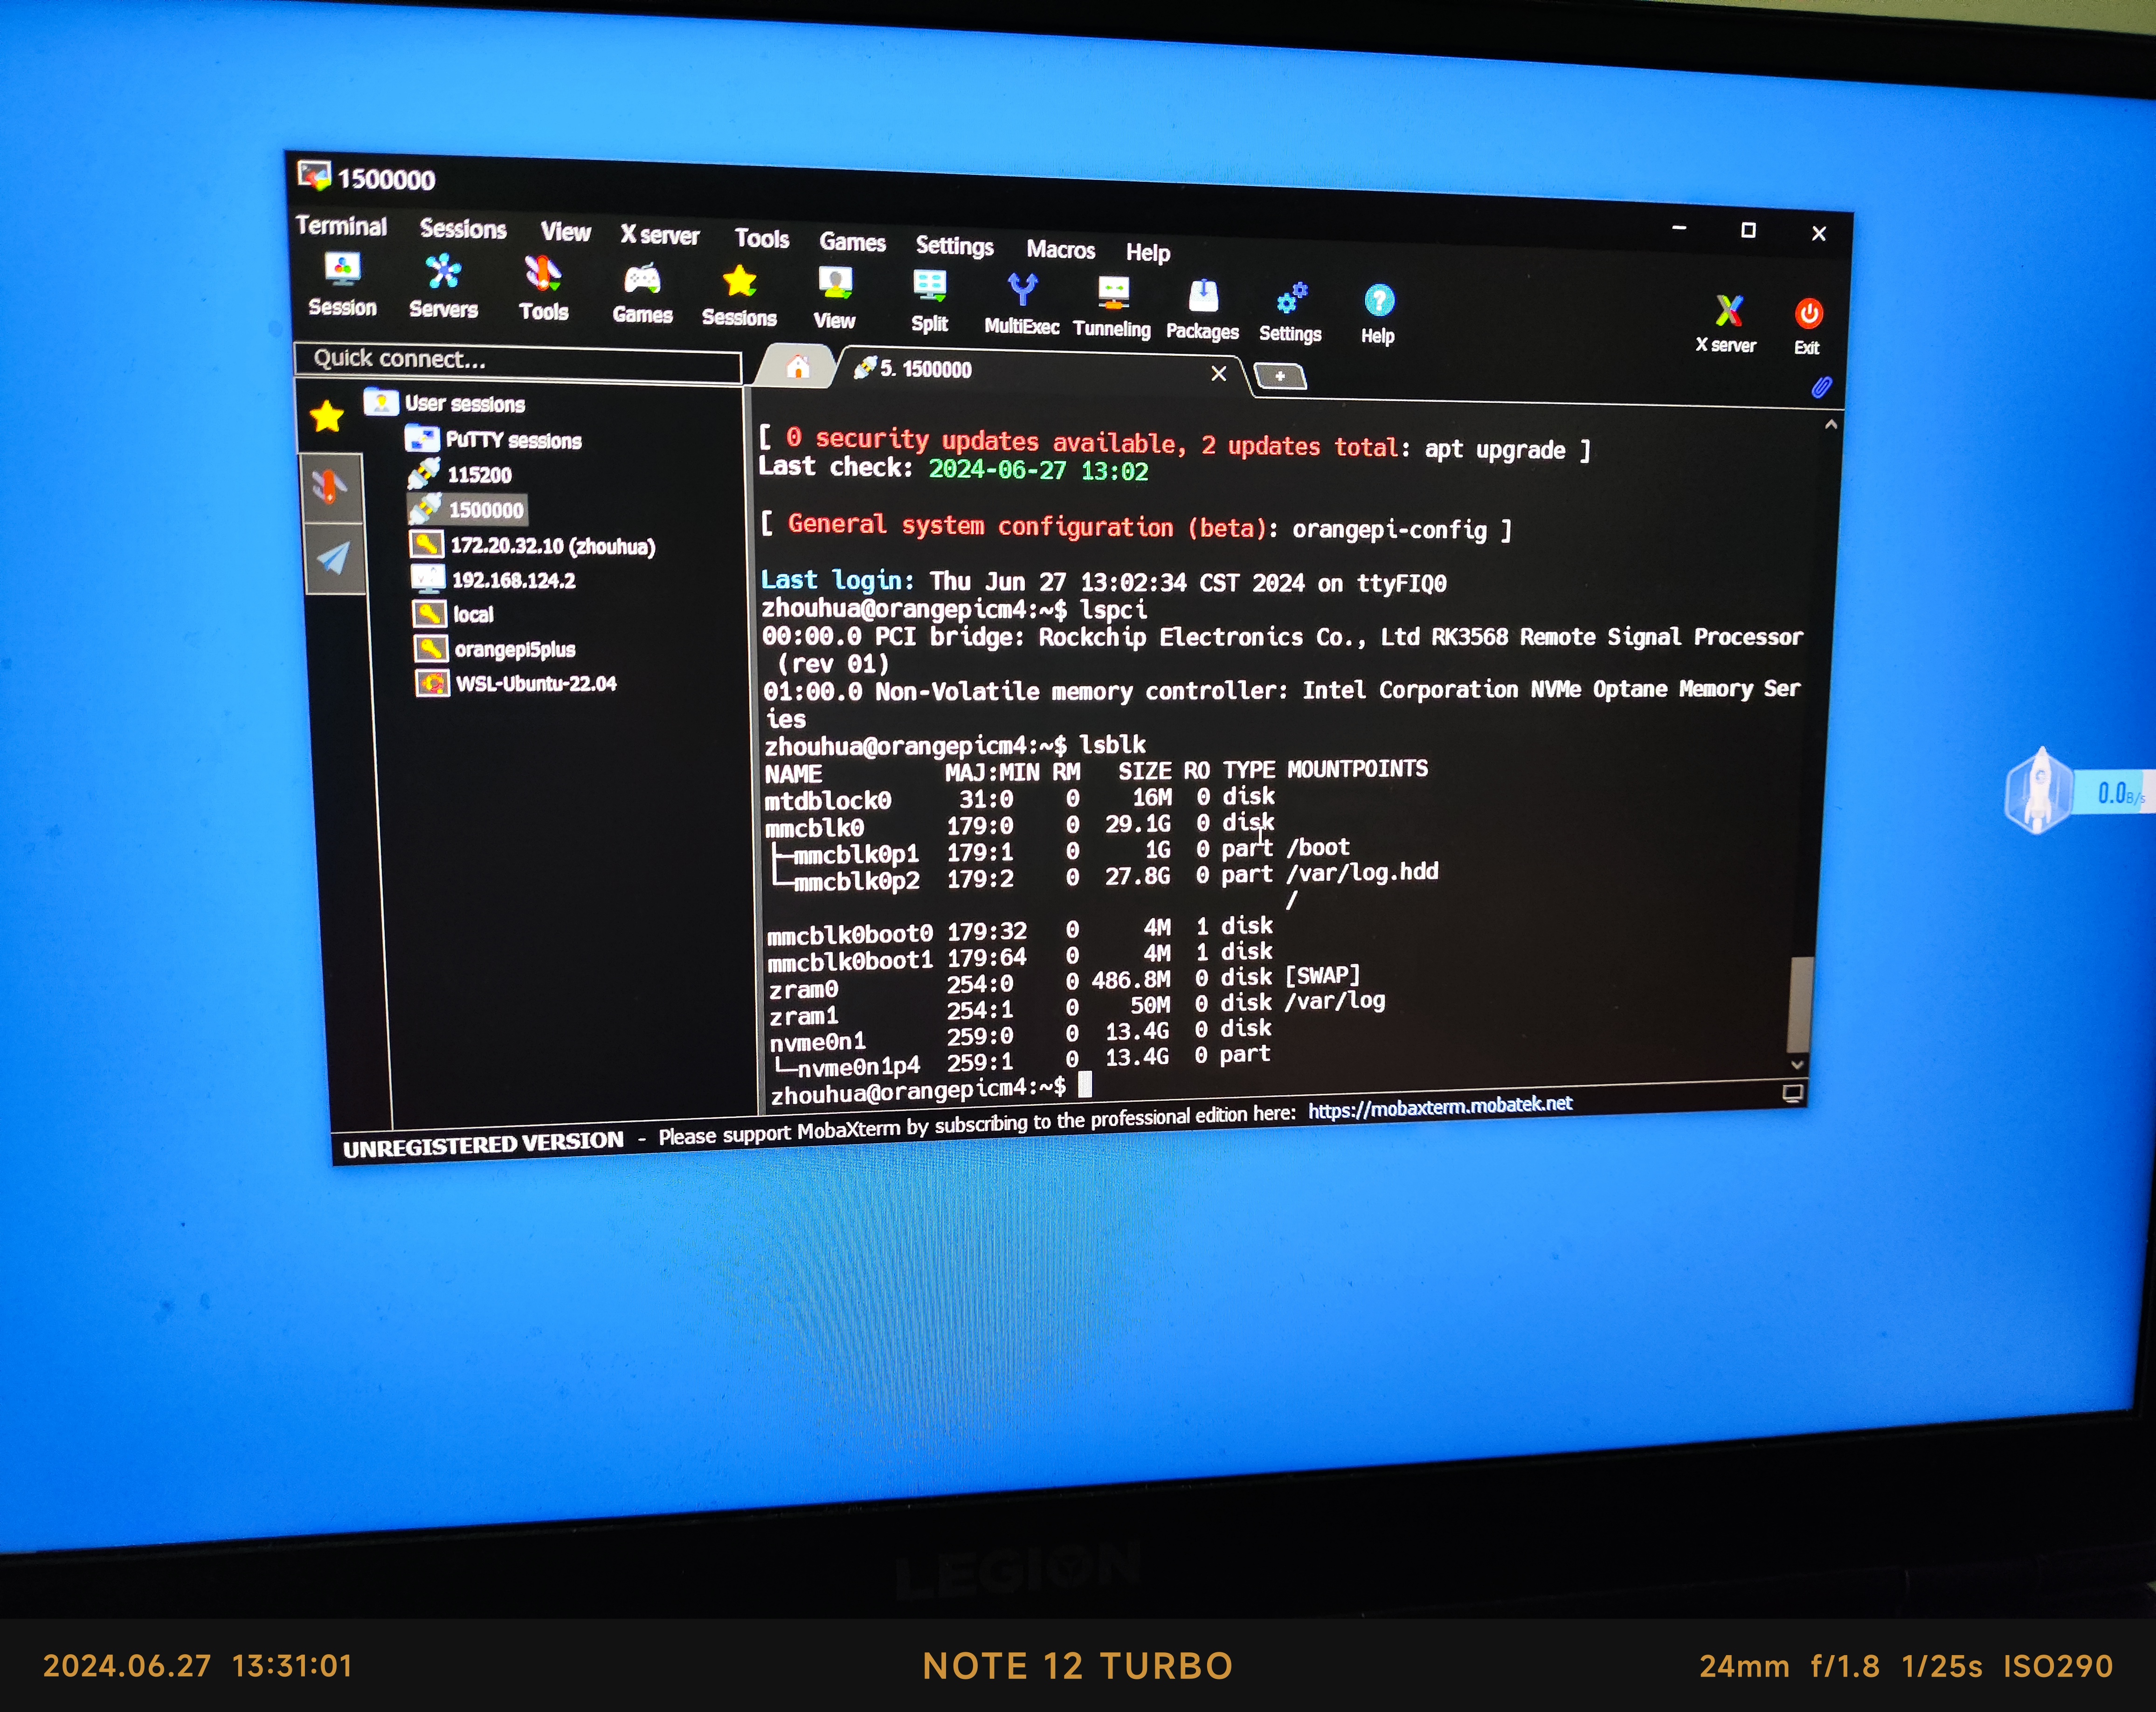
Task: Open the Macros menu
Action: 1061,249
